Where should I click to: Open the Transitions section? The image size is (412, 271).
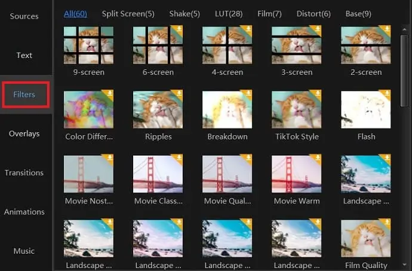coord(24,173)
